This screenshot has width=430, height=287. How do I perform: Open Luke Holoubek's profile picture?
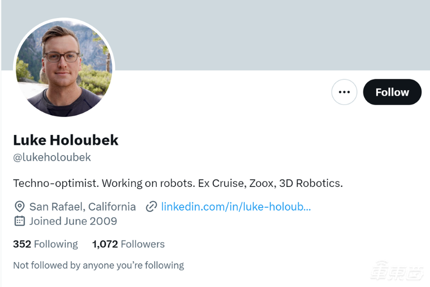64,68
